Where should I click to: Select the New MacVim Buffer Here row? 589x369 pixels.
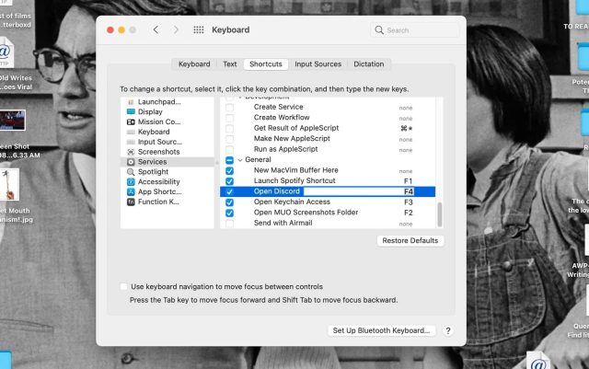(x=328, y=170)
